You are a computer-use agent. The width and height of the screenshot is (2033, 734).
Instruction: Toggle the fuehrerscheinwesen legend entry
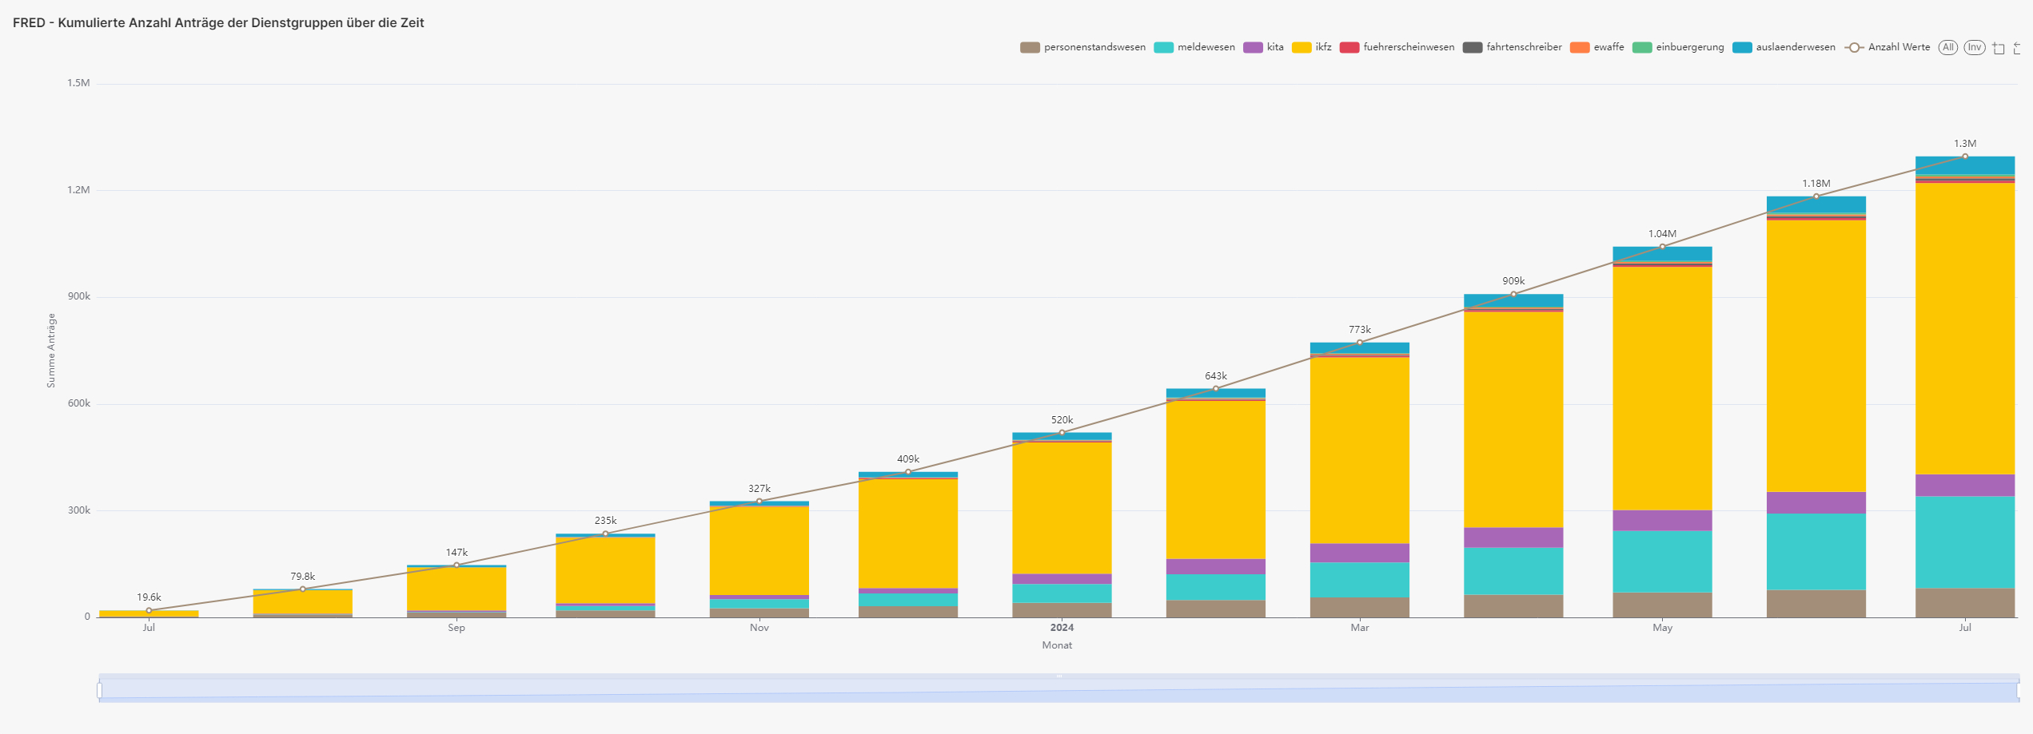(1349, 48)
